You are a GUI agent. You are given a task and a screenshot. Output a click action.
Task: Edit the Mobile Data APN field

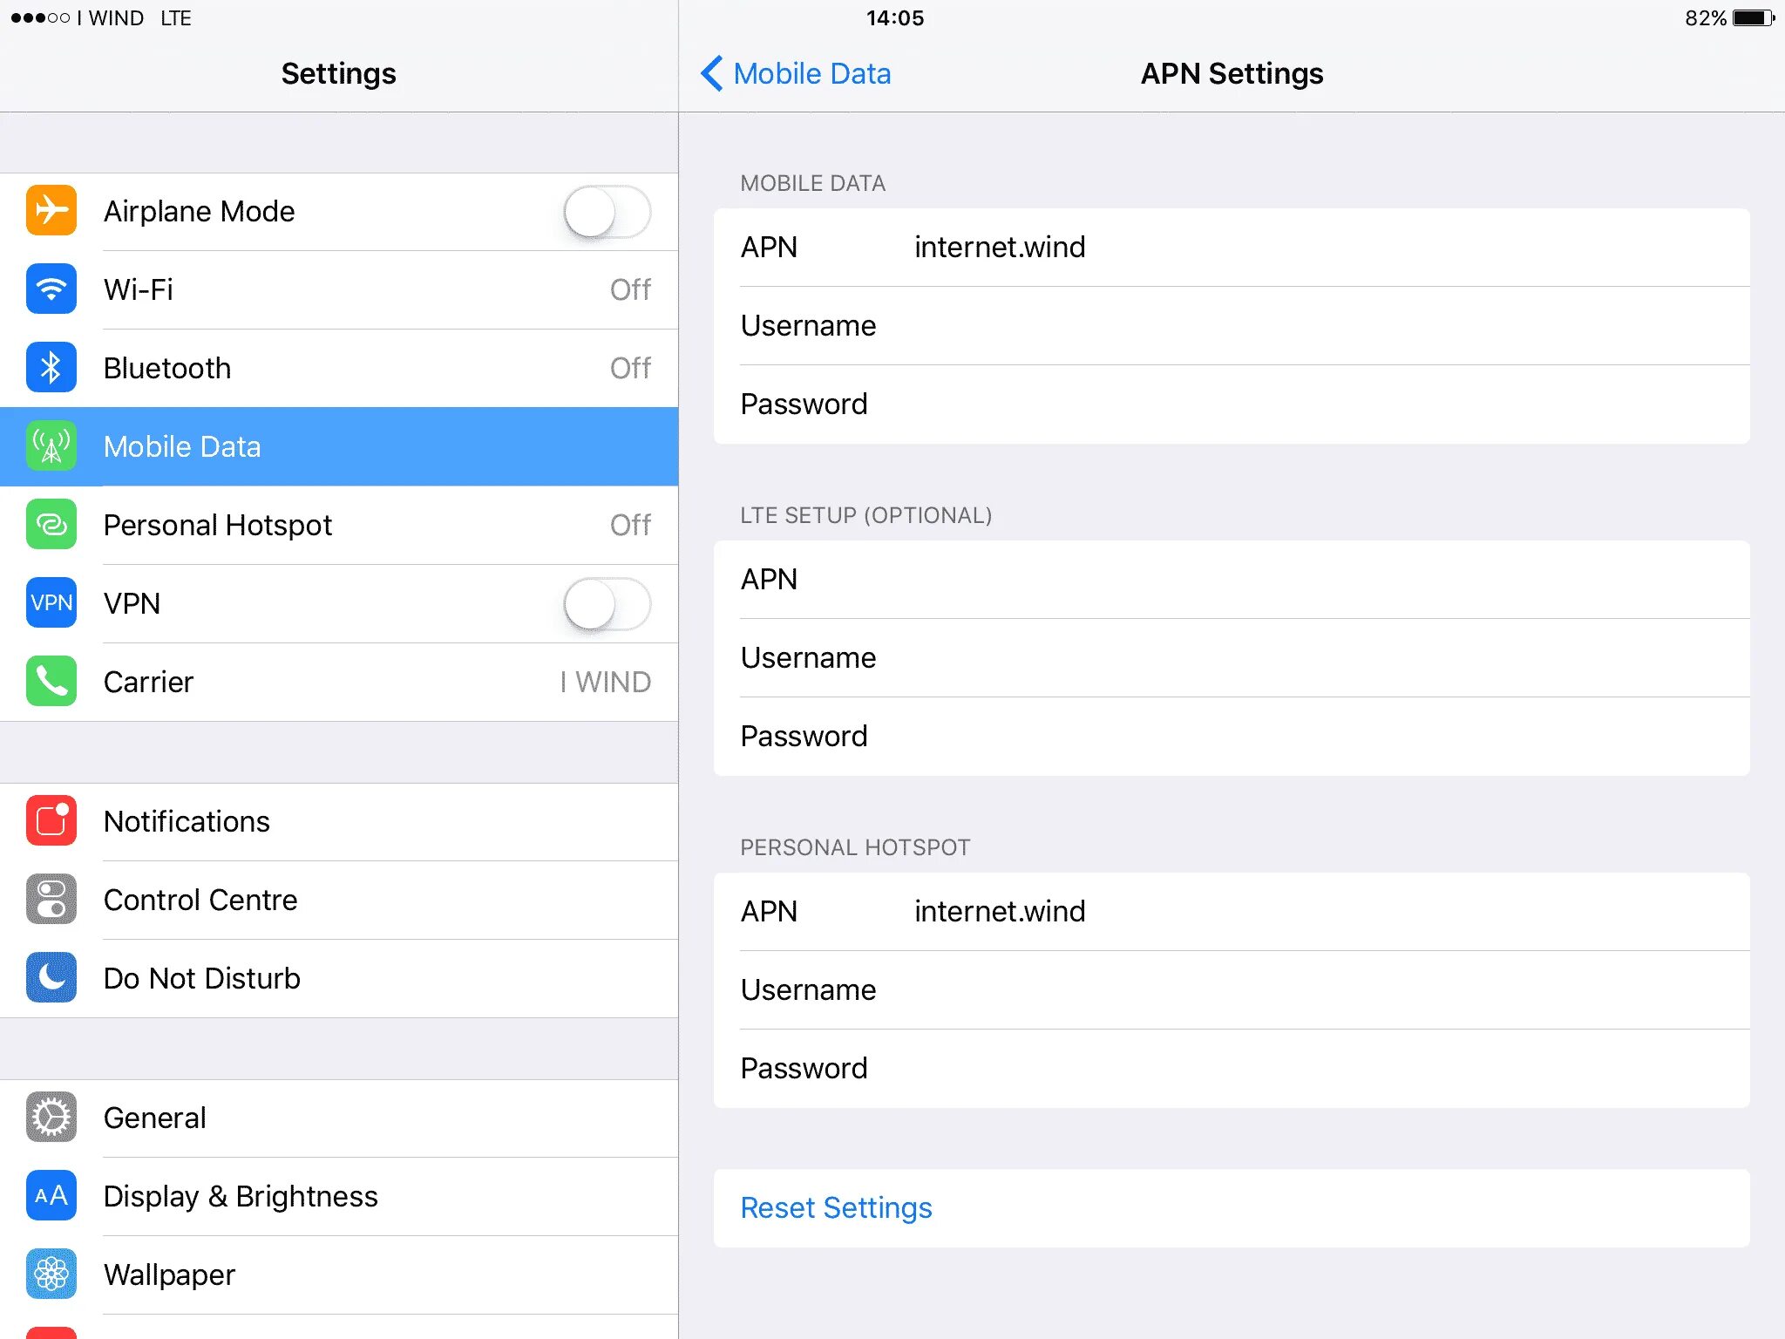1220,248
